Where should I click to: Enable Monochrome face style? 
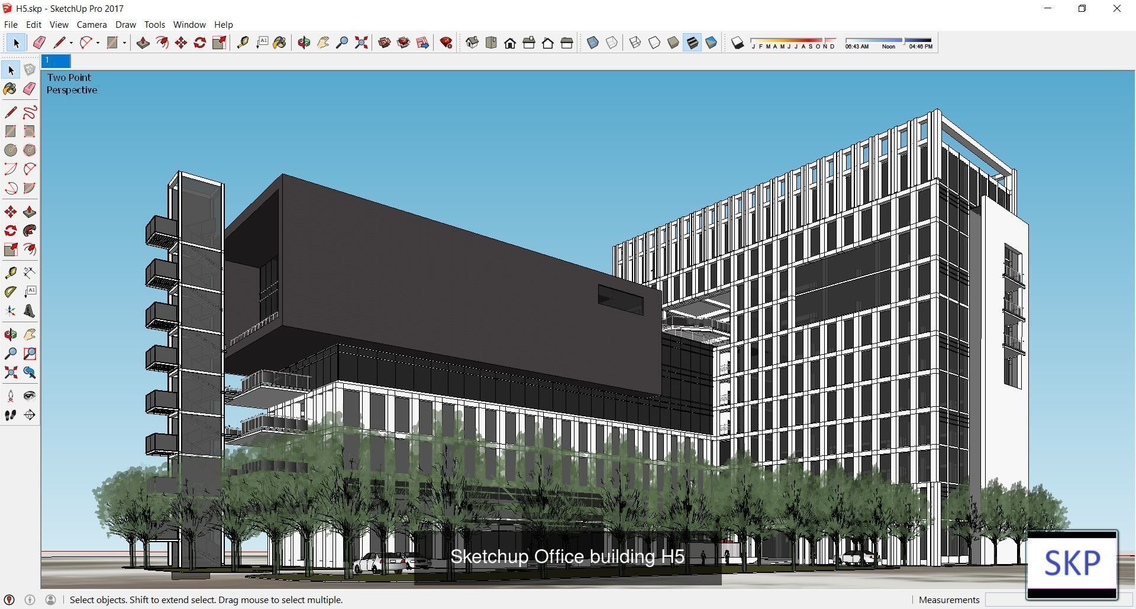[x=711, y=43]
